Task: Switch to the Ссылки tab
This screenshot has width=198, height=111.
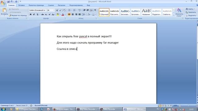Action: tap(51, 5)
